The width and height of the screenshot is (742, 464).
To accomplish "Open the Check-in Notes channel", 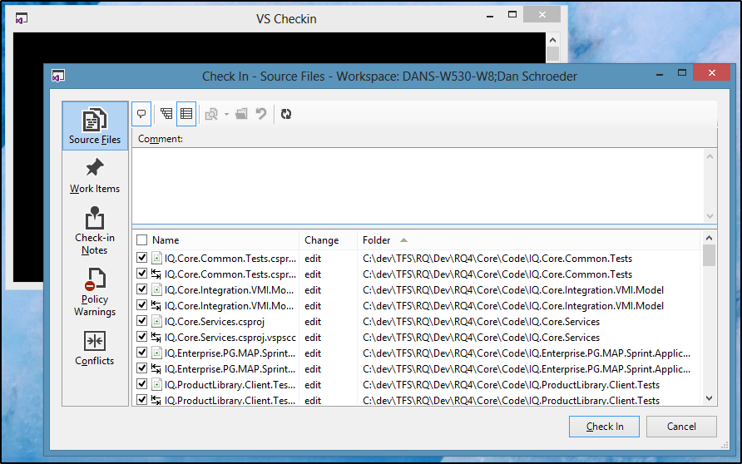I will [95, 231].
